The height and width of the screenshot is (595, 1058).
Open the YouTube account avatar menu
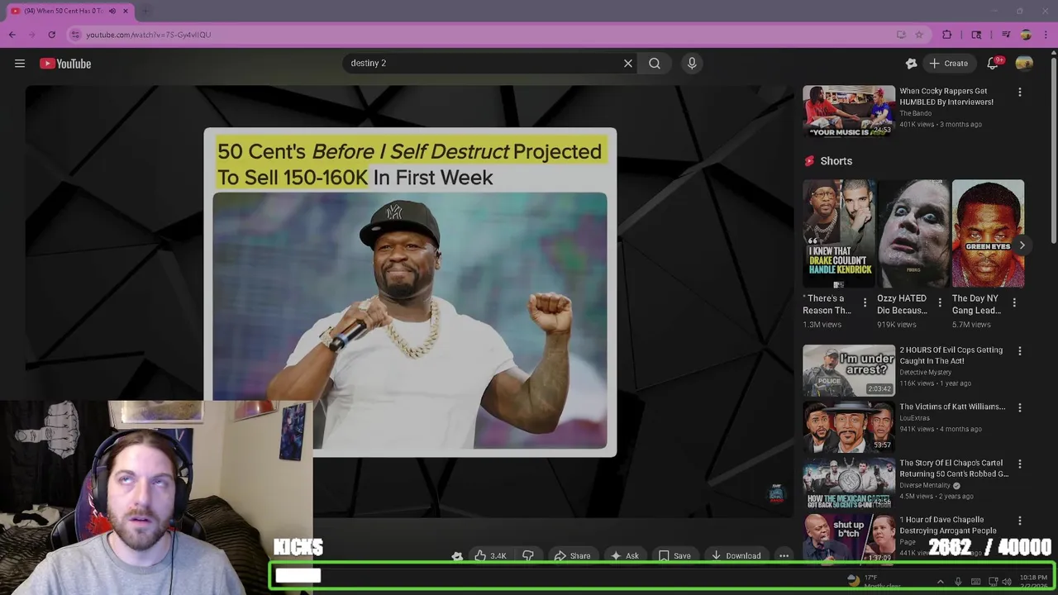pyautogui.click(x=1024, y=63)
